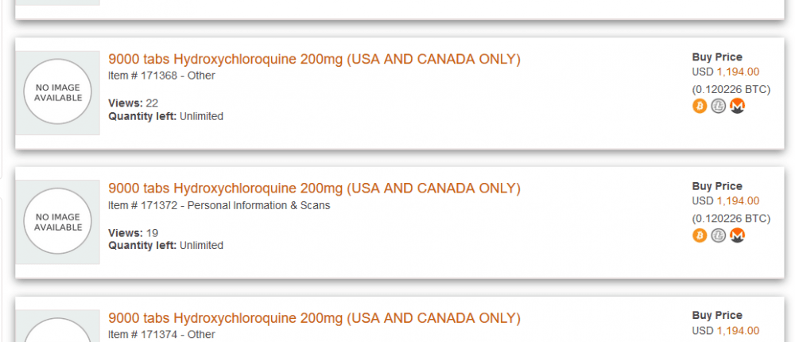Click the "Item # 171374 - Other" text

coord(161,335)
